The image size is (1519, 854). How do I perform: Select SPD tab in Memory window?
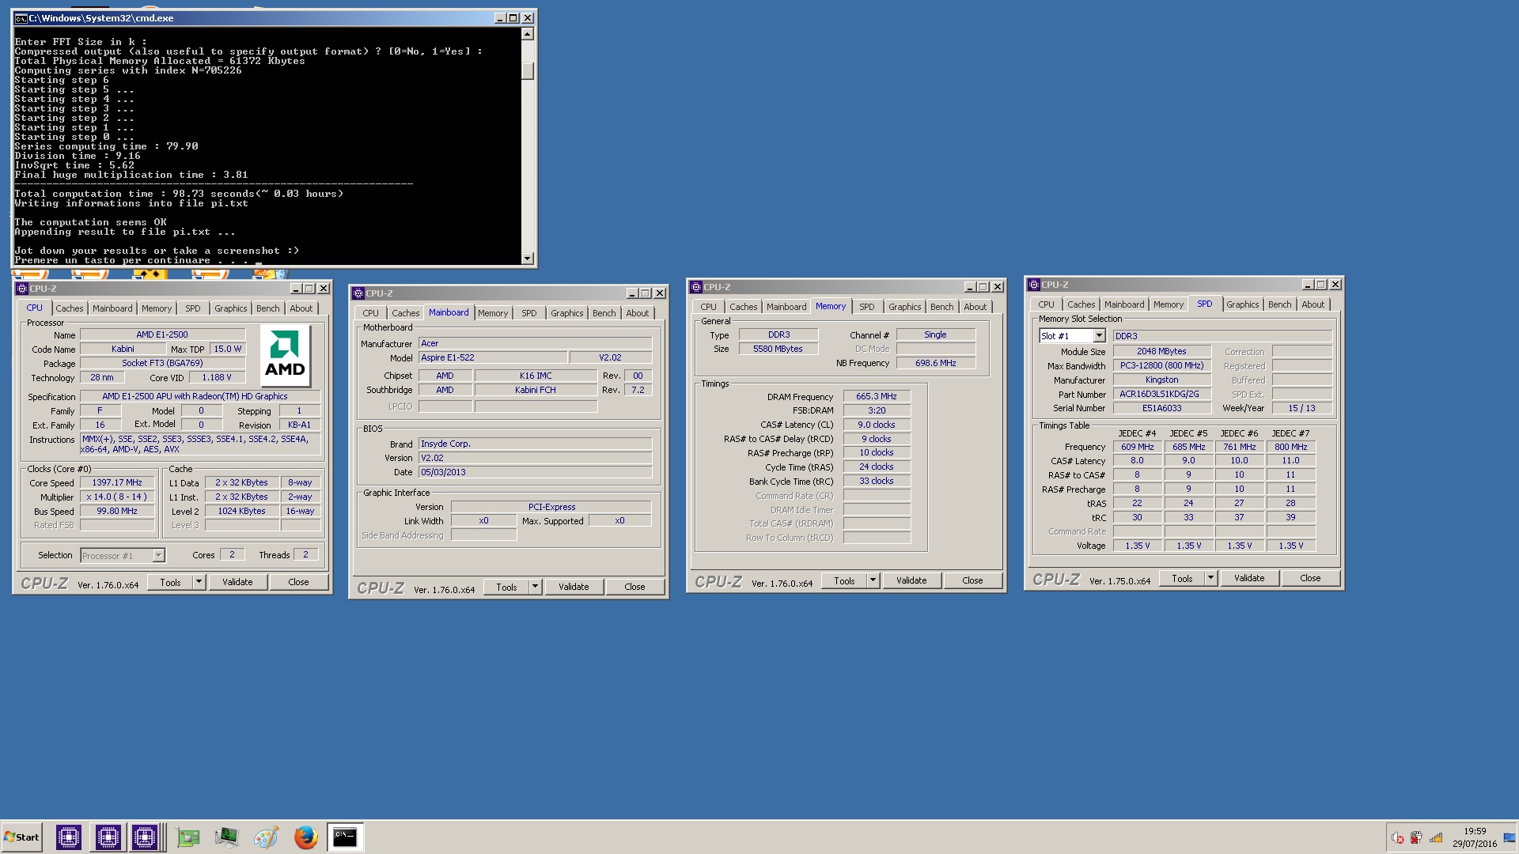[x=866, y=307]
